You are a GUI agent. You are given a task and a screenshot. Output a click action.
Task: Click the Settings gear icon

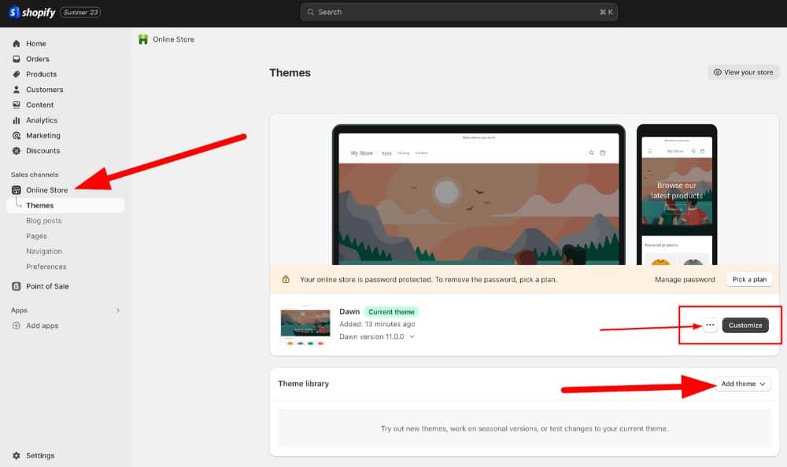click(x=17, y=455)
